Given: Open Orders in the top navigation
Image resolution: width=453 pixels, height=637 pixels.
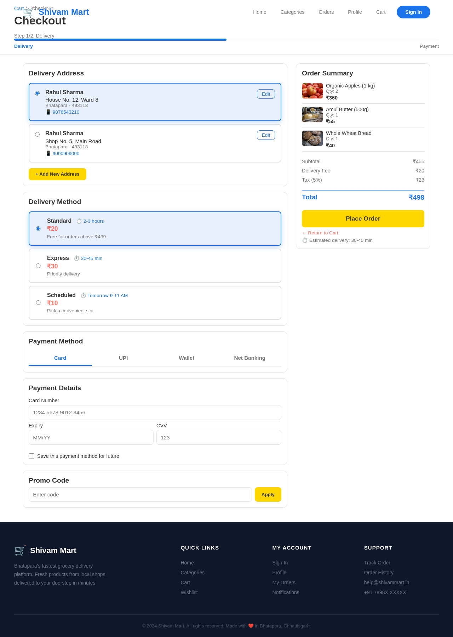Looking at the screenshot, I should 326,12.
